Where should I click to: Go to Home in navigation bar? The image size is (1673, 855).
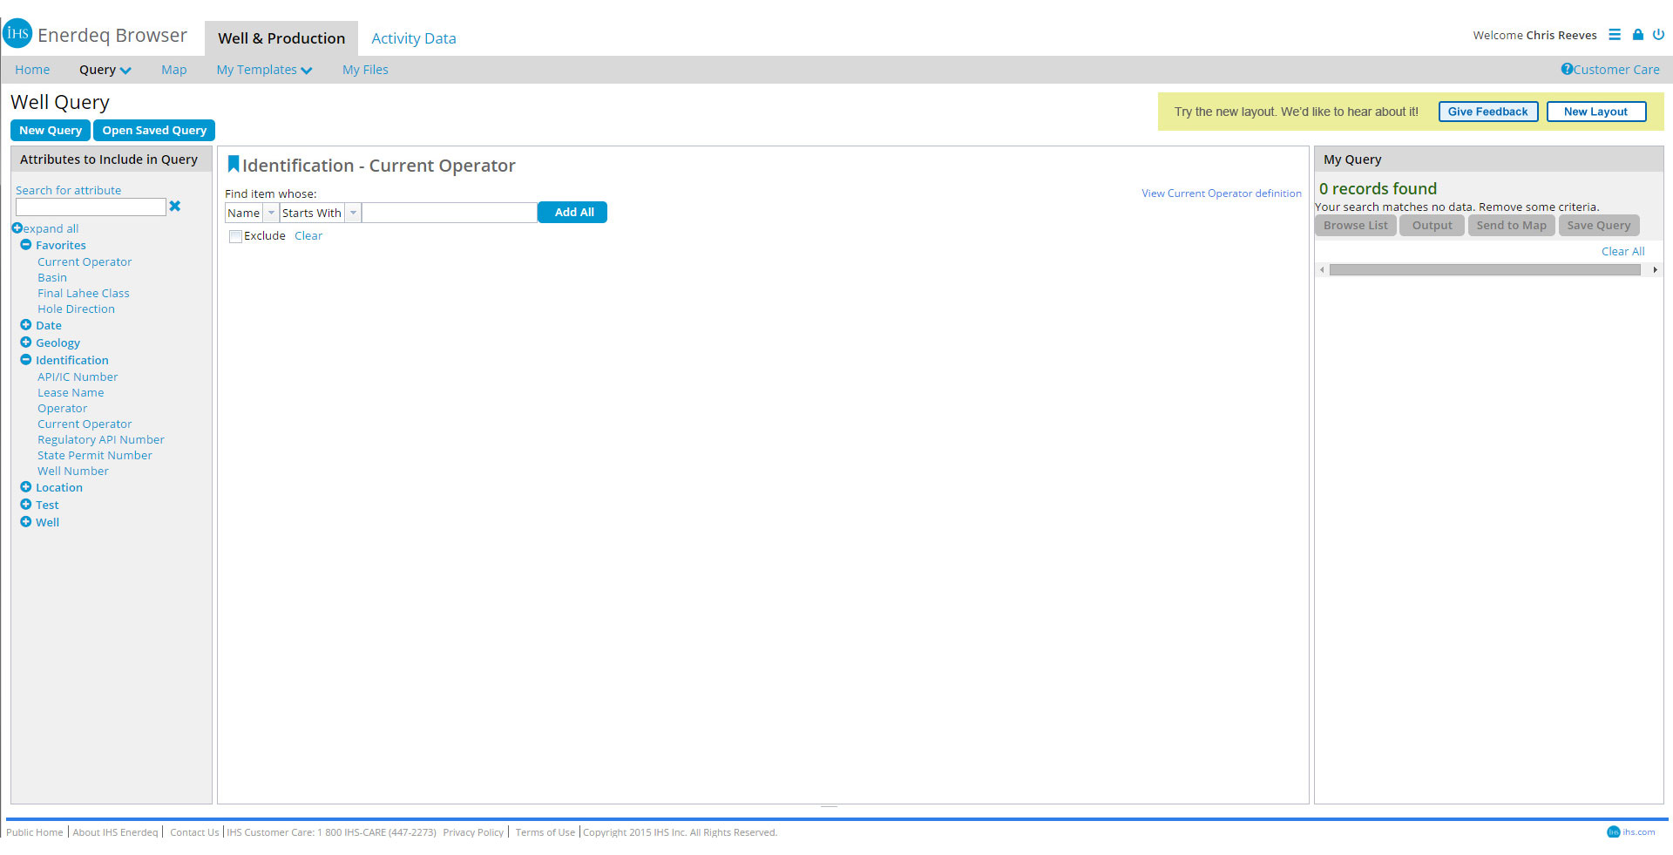32,70
